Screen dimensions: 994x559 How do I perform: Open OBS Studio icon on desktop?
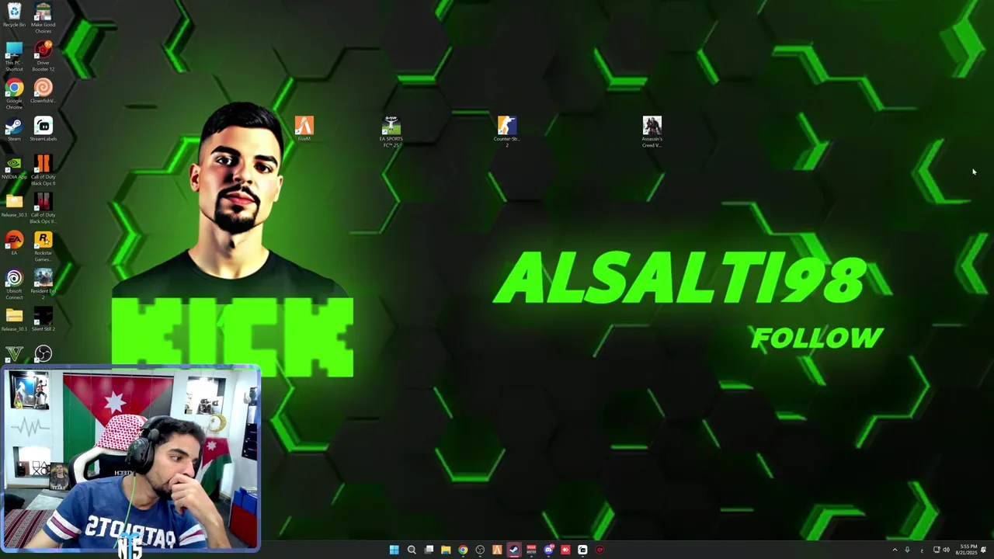(x=43, y=353)
